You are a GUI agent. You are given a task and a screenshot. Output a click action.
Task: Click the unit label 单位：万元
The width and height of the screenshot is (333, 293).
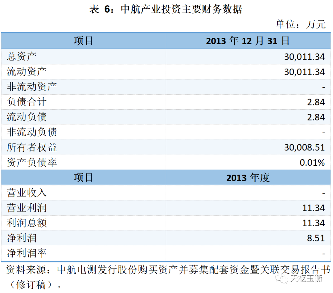[x=300, y=24]
